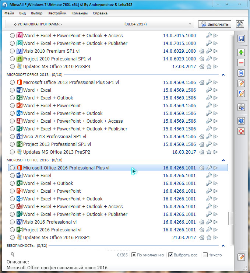Click play arrow for Project 2016 Professional
This screenshot has height=273, width=250.
pos(215,230)
